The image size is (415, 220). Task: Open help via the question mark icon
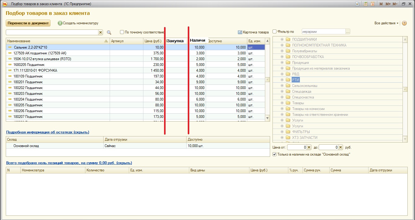point(404,23)
